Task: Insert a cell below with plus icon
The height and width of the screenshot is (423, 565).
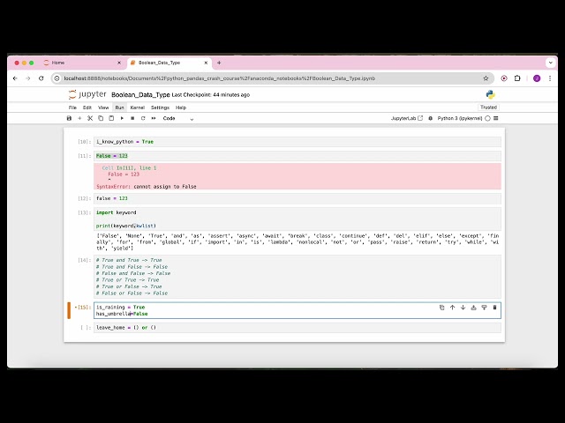Action: [79, 118]
